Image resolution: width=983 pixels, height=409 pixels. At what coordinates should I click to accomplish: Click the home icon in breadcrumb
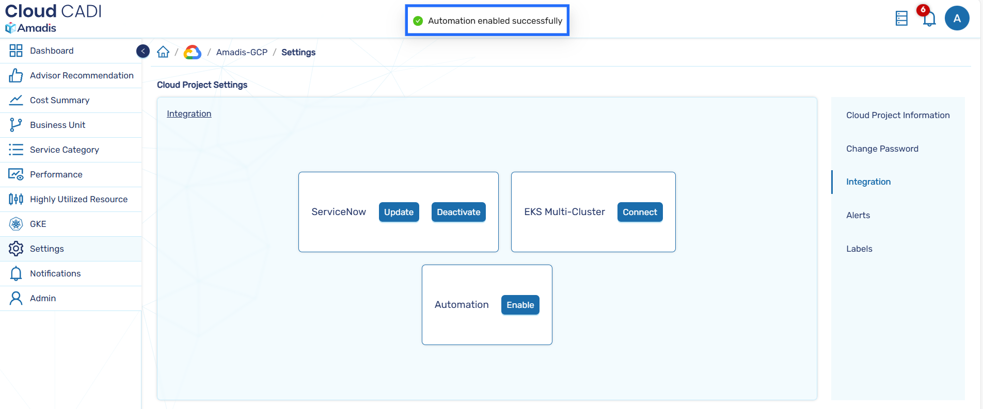point(163,52)
